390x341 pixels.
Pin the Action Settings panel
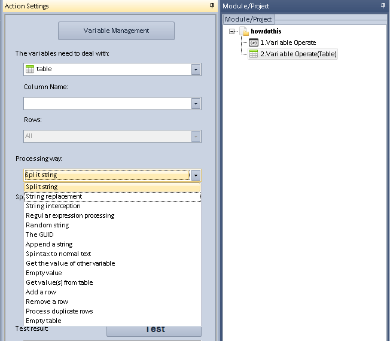pyautogui.click(x=212, y=5)
